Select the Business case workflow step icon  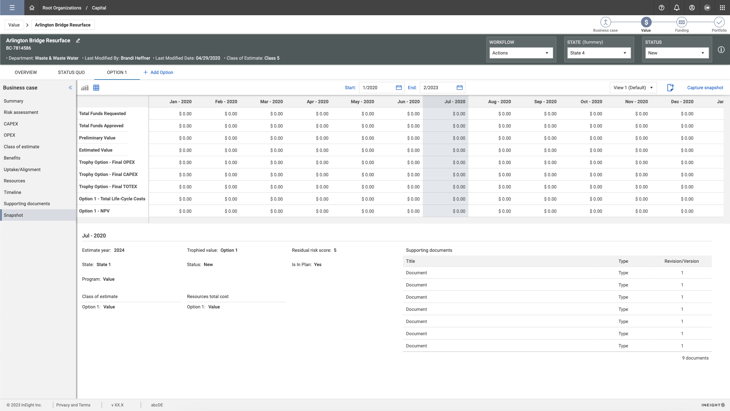[x=606, y=22]
